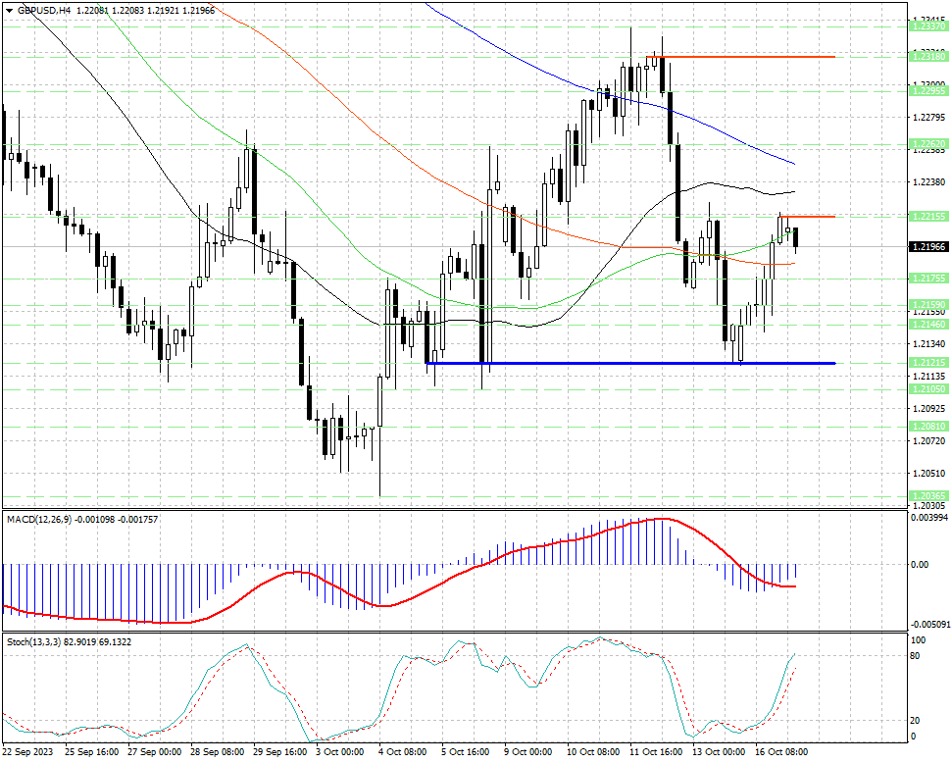Click the price scale value 1.20925

tap(928, 408)
